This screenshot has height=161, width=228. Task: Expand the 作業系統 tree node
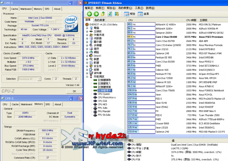tap(87, 35)
